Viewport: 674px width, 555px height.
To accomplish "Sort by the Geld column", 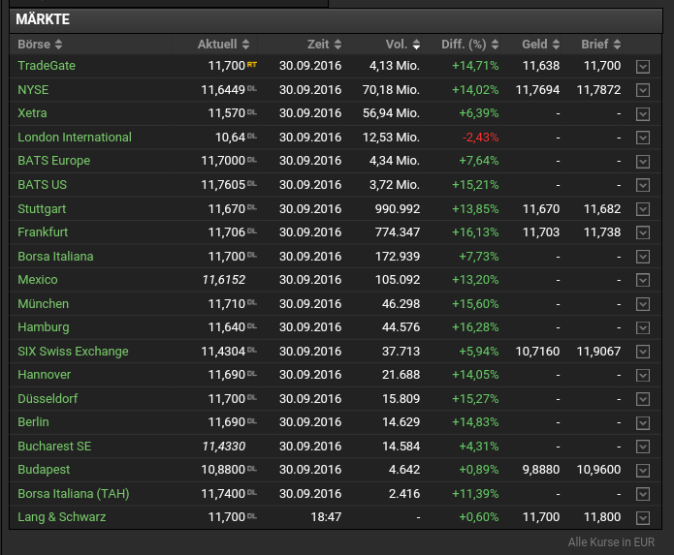I will coord(541,45).
